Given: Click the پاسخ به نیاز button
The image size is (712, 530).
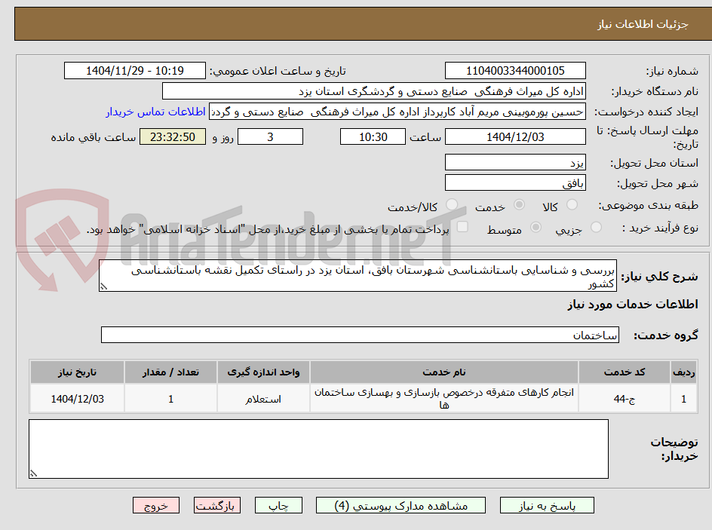Looking at the screenshot, I should coord(547,505).
